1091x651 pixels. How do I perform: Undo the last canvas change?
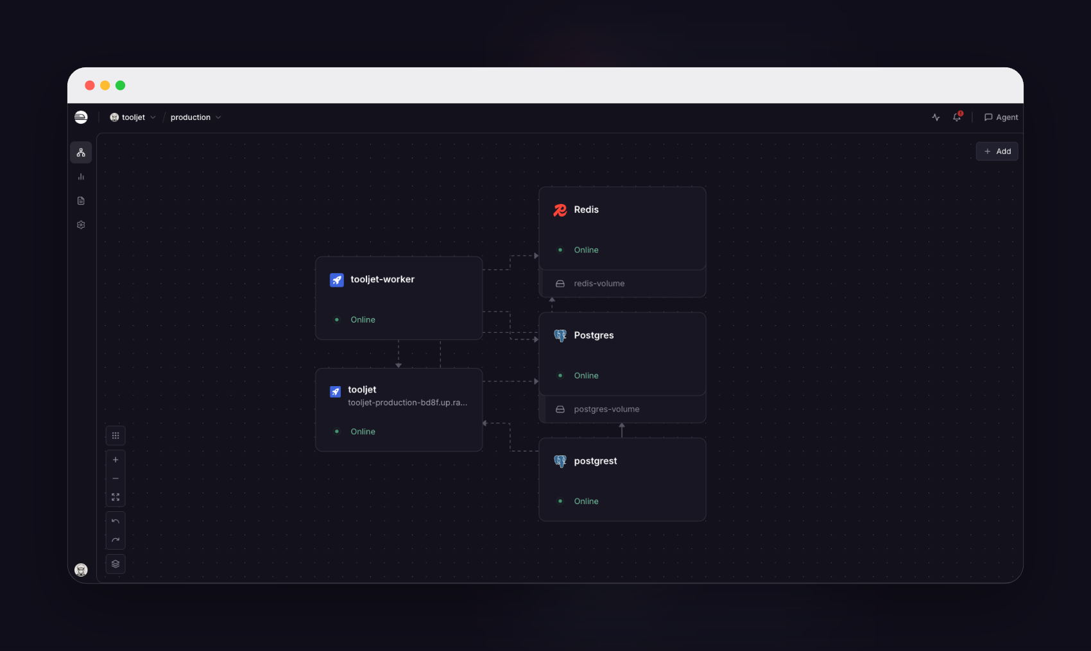pos(116,521)
